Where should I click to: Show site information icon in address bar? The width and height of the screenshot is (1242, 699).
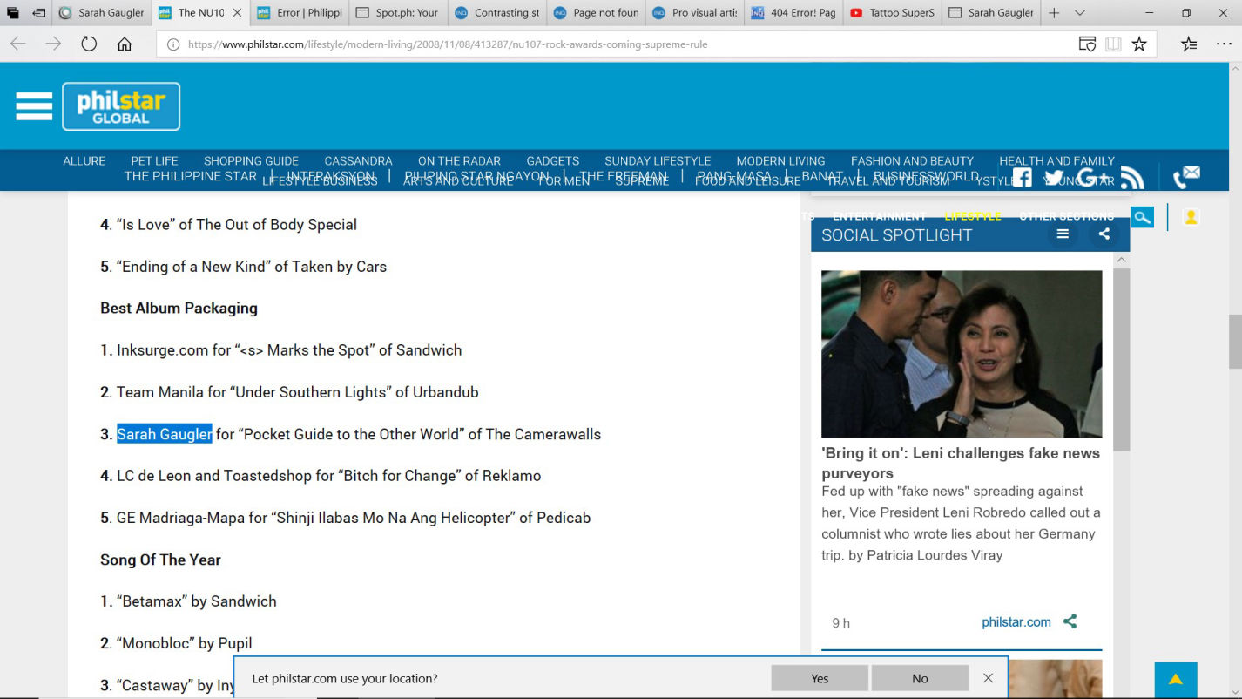(x=173, y=44)
